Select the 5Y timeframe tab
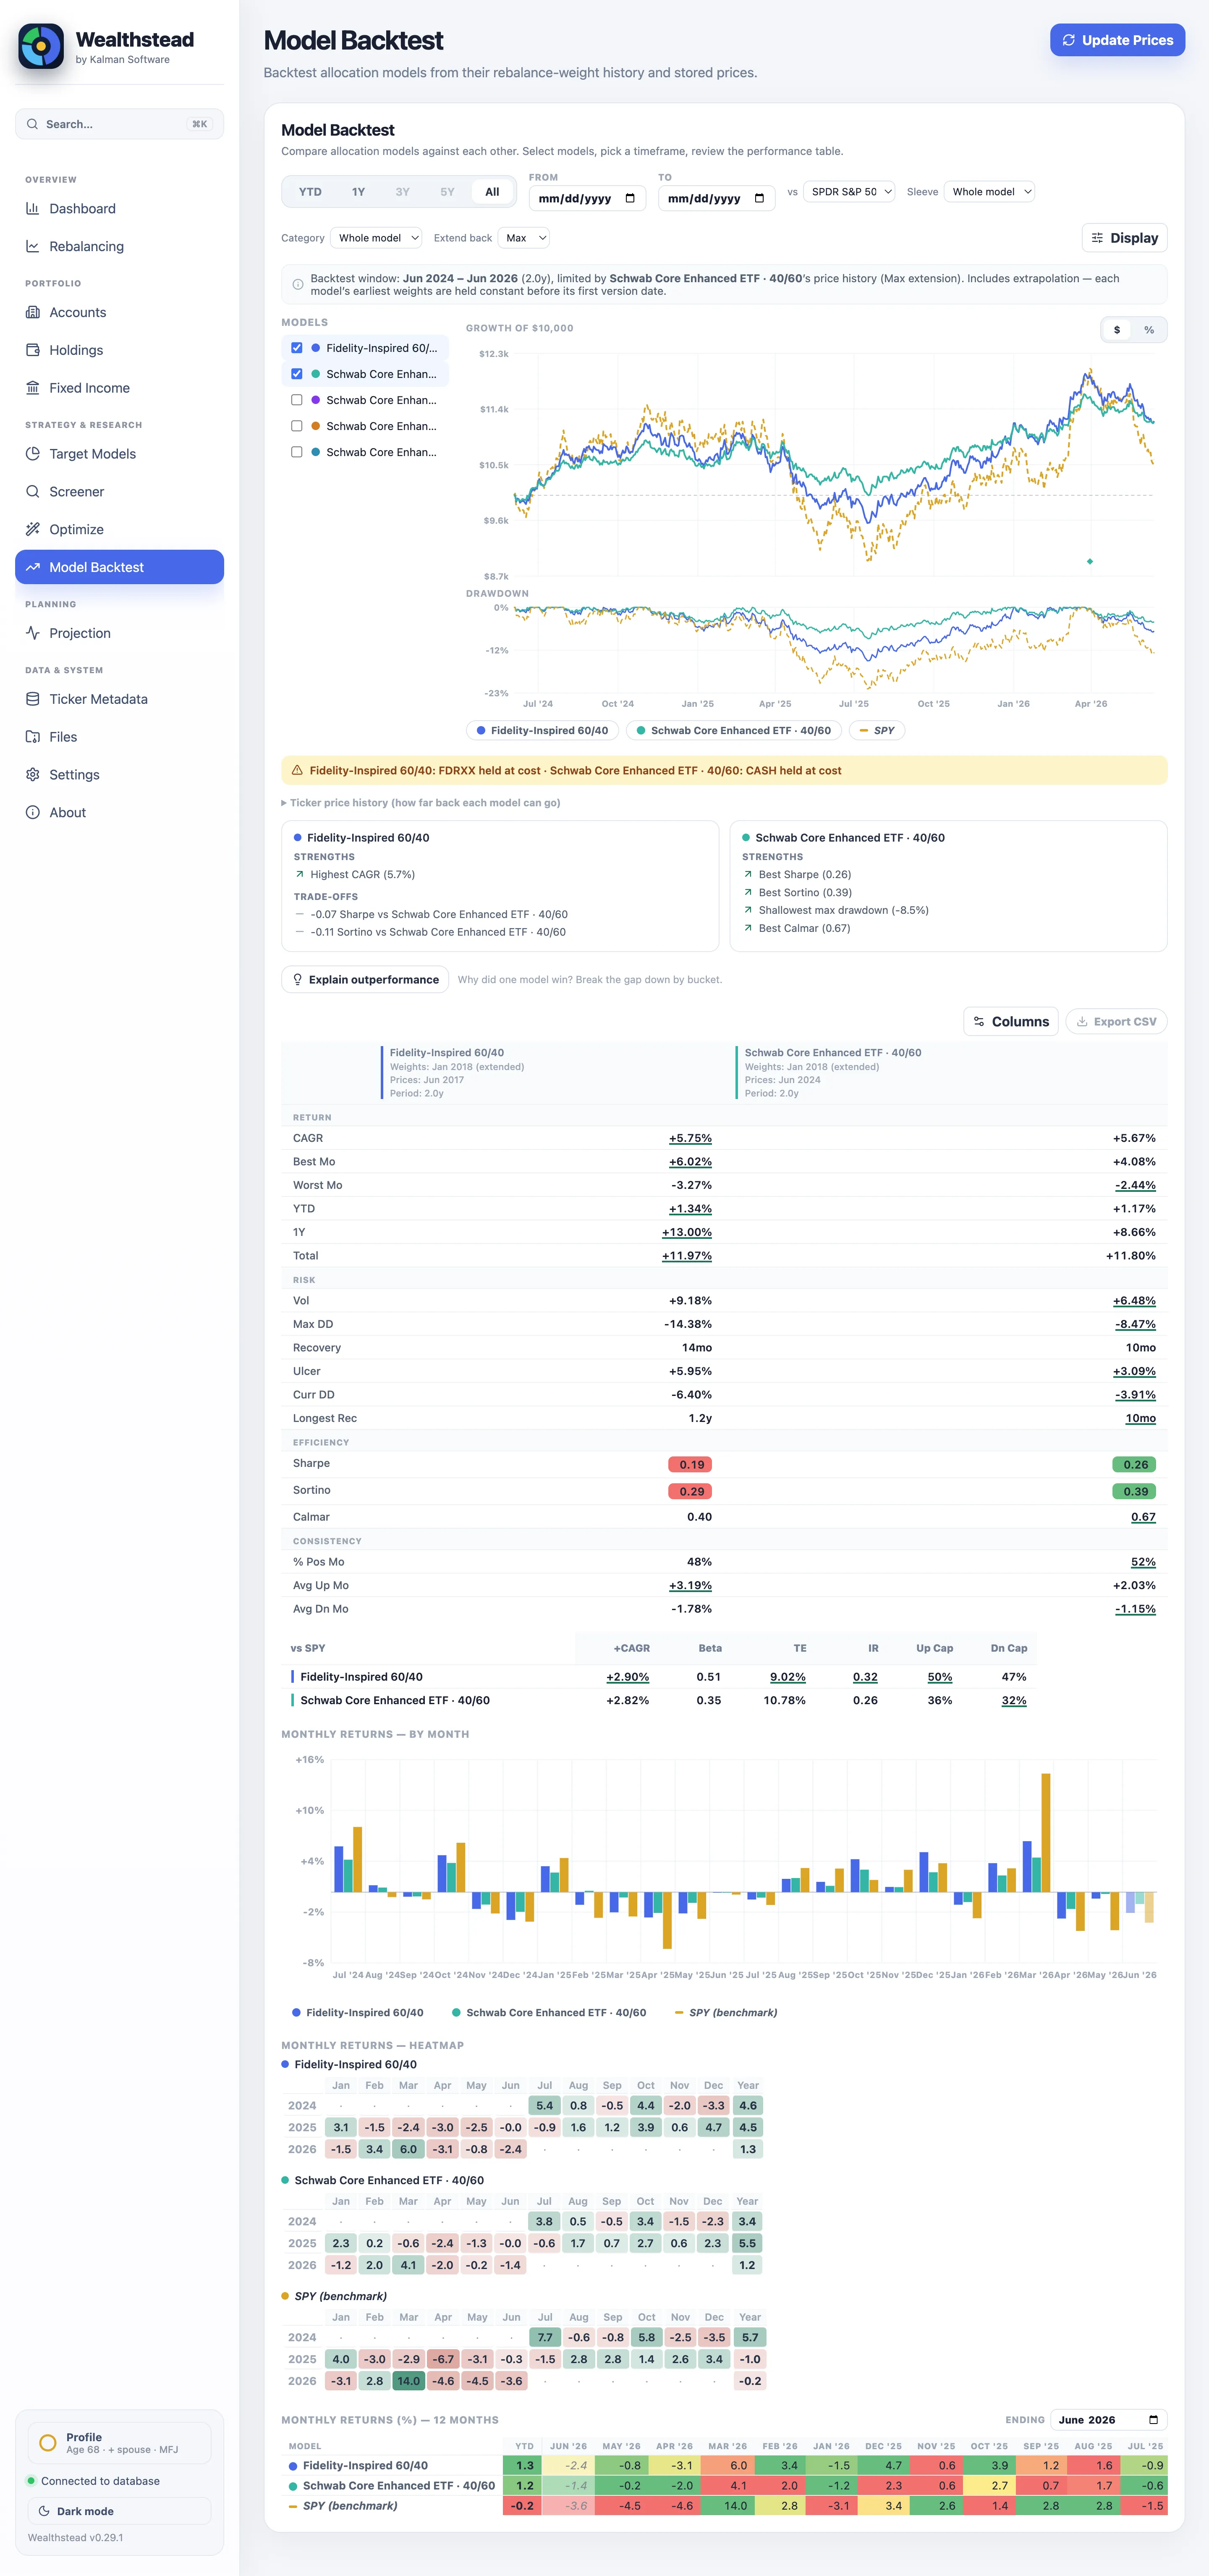The height and width of the screenshot is (2576, 1209). click(x=447, y=192)
